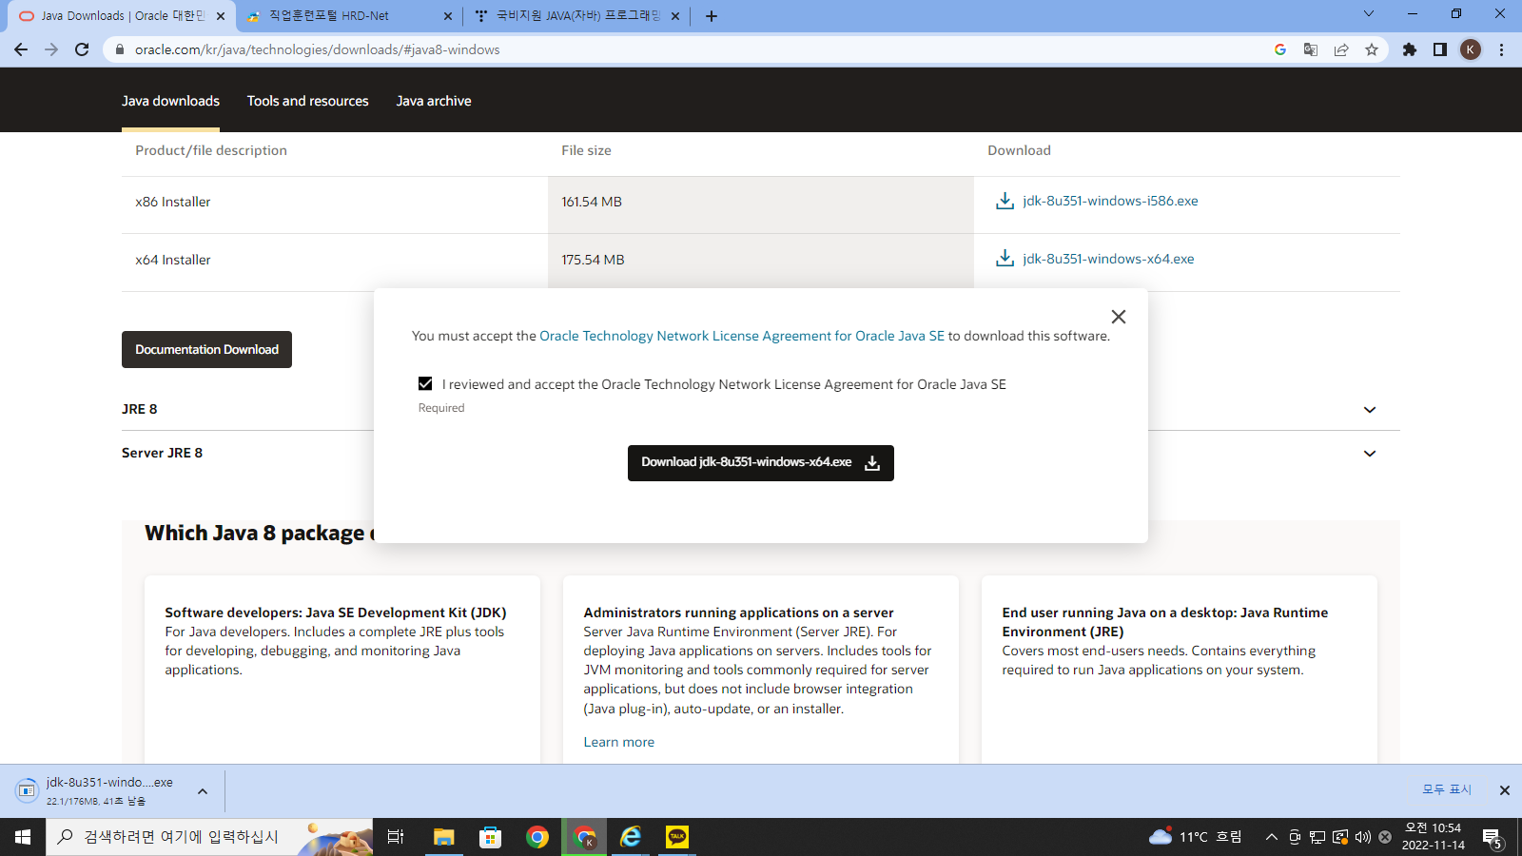1522x856 pixels.
Task: Close the license agreement dialog
Action: point(1119,317)
